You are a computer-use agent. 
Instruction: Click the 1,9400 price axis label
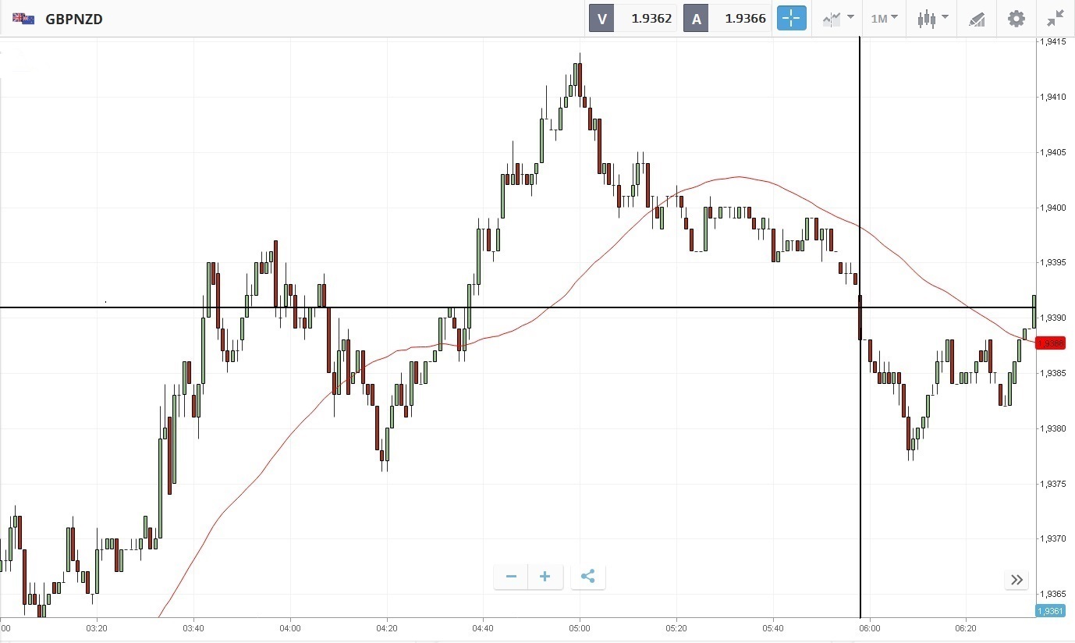coord(1053,208)
